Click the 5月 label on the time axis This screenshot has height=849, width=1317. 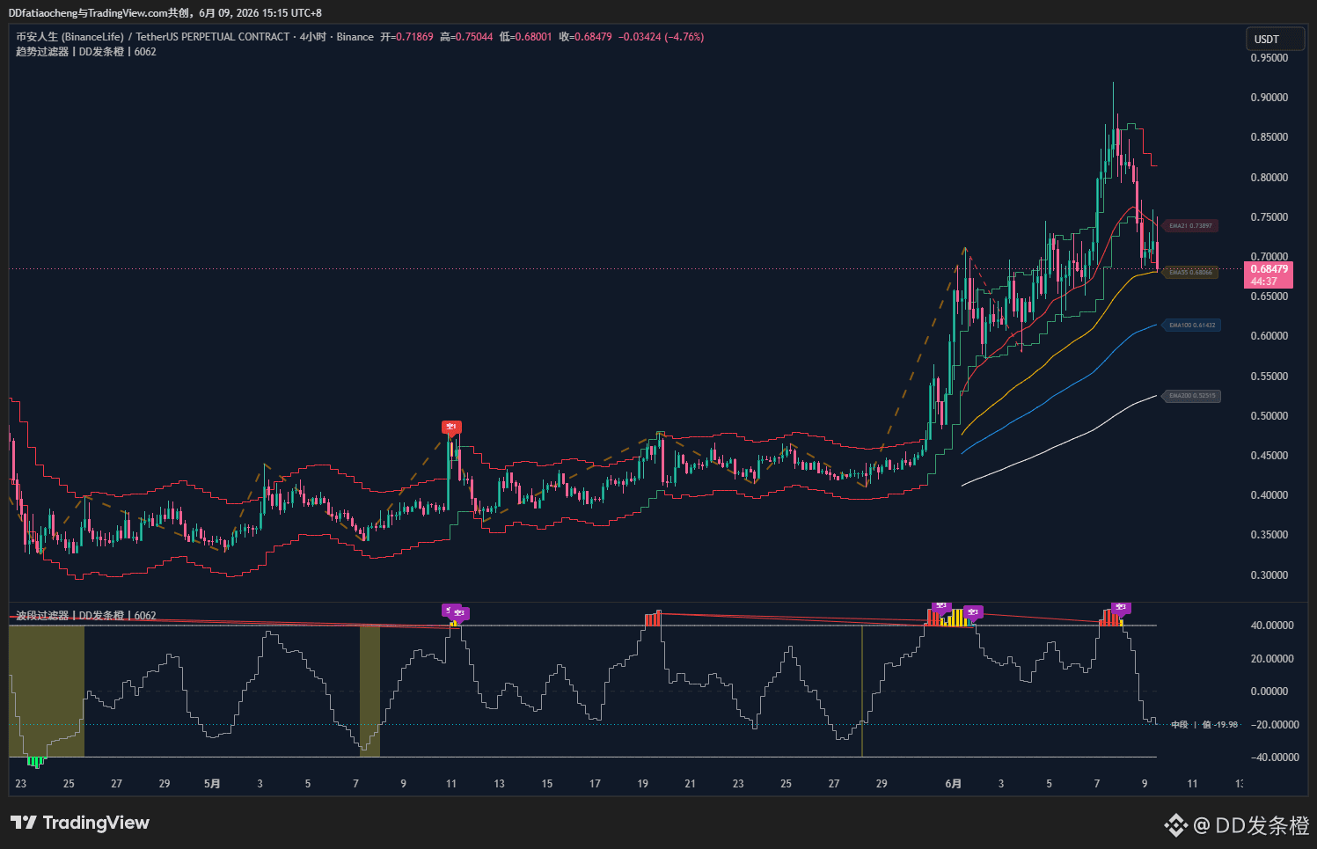click(212, 784)
